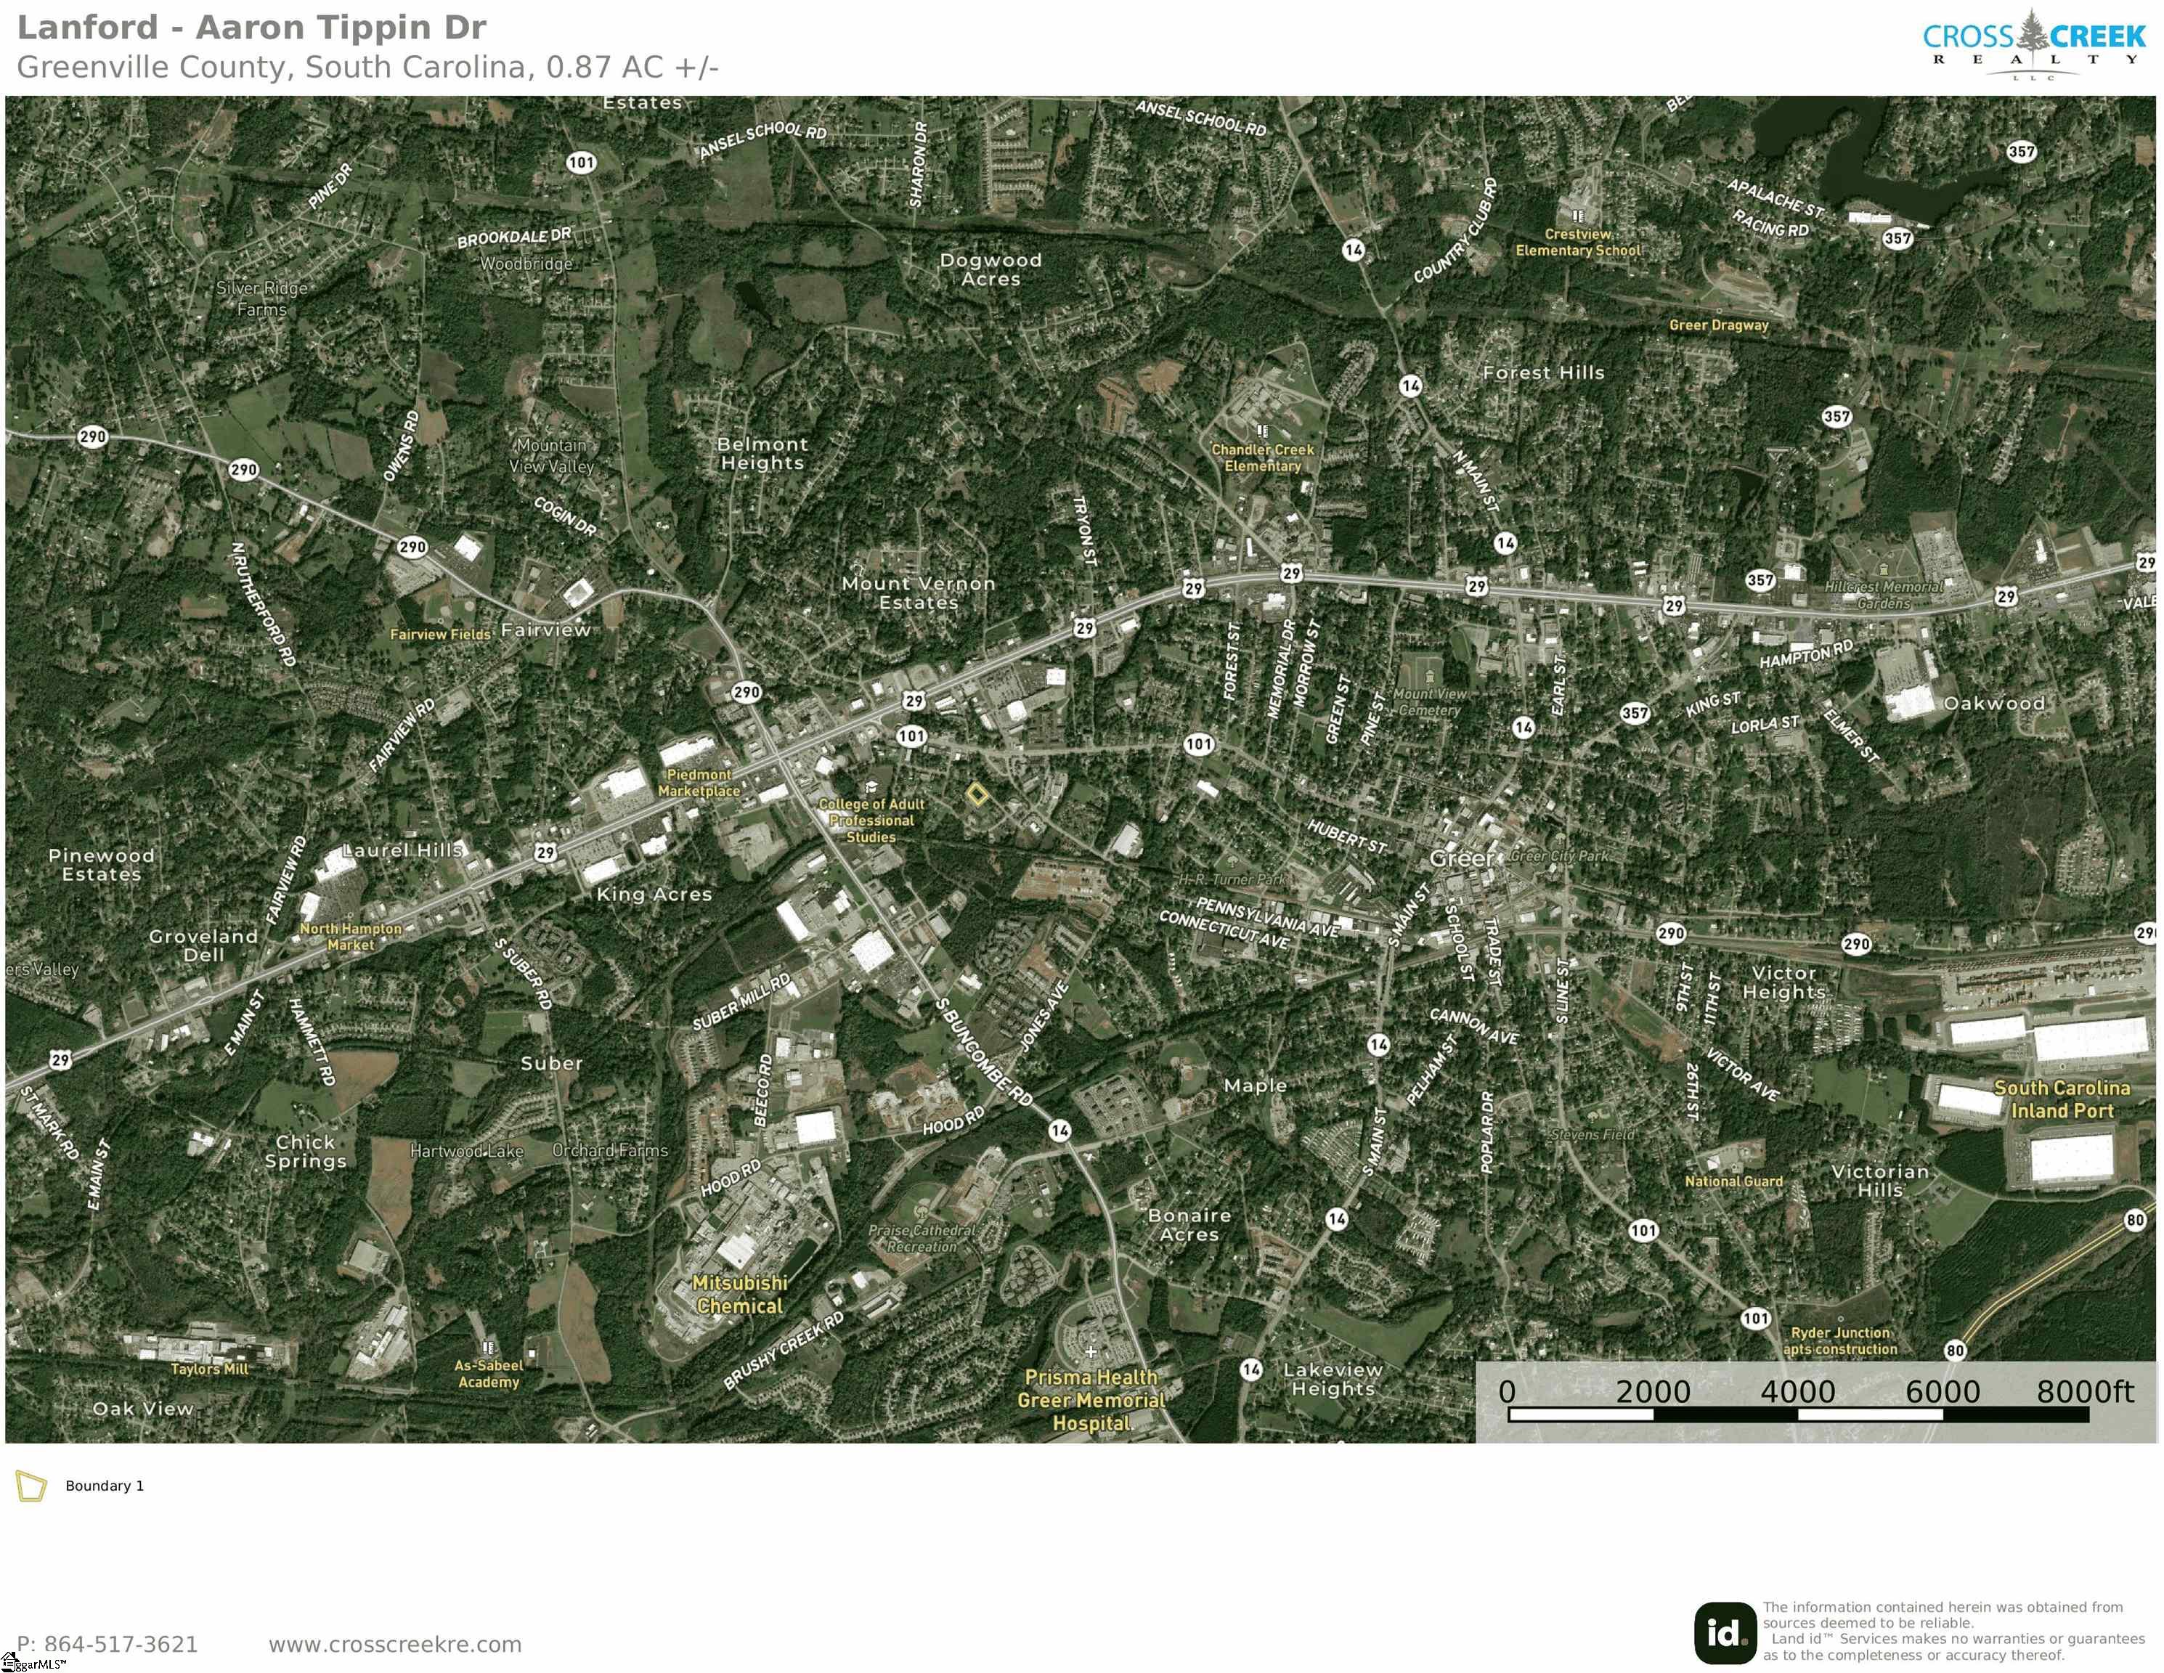
Task: Click the 'Greer City Park' label
Action: coord(1560,855)
